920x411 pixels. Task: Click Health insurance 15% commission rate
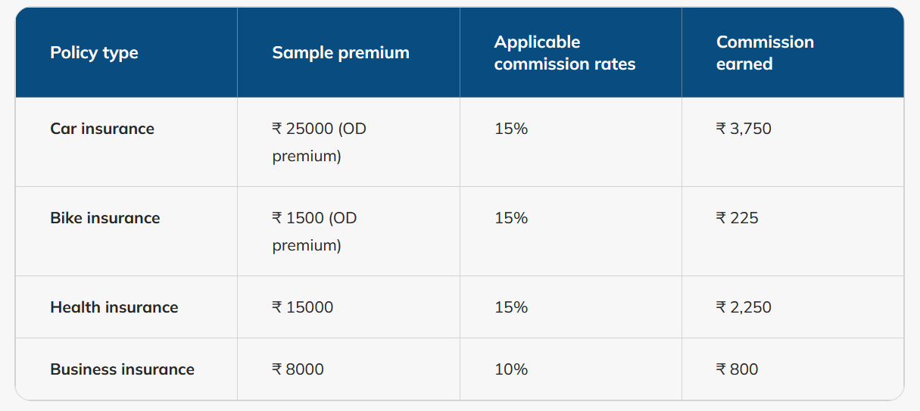point(511,307)
